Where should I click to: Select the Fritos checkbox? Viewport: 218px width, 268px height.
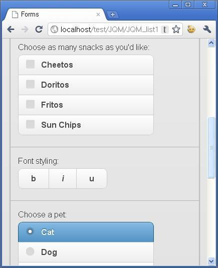86,105
